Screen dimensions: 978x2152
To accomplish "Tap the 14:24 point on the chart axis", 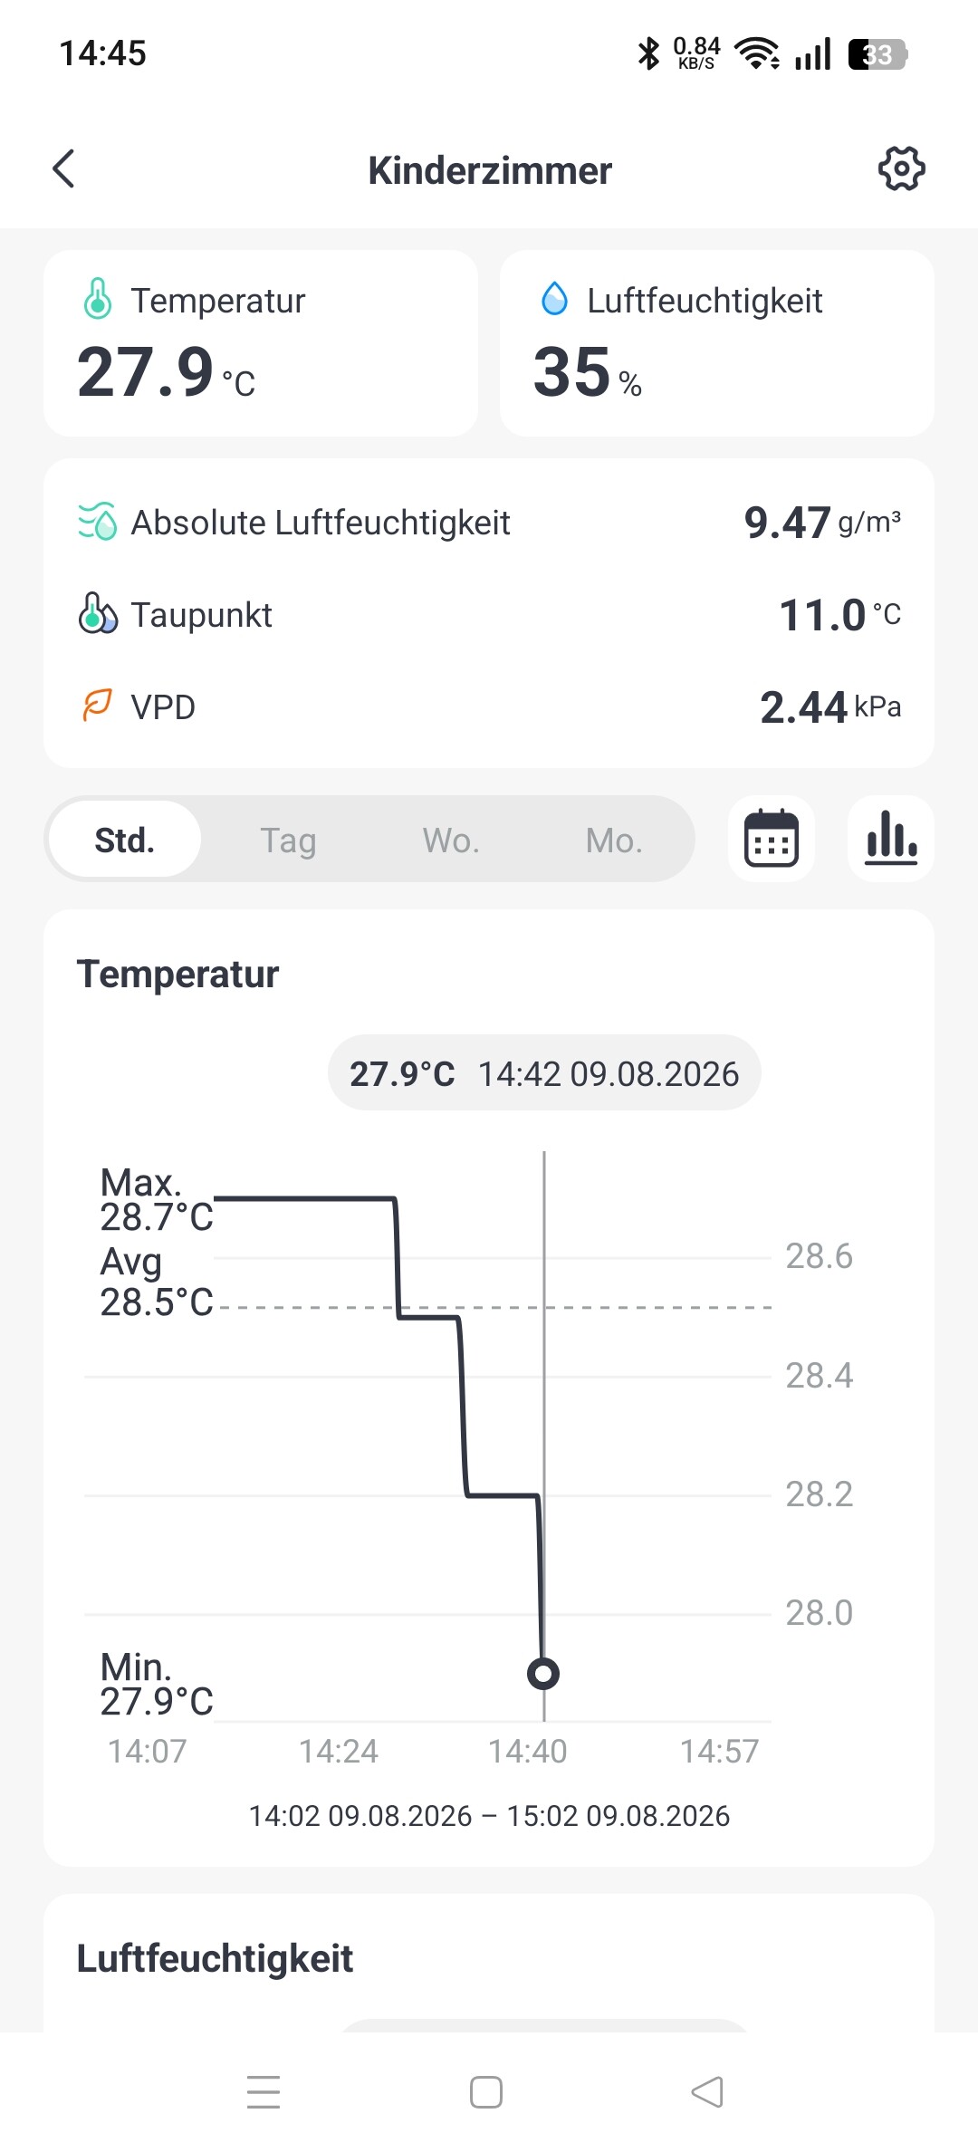I will click(x=339, y=1751).
